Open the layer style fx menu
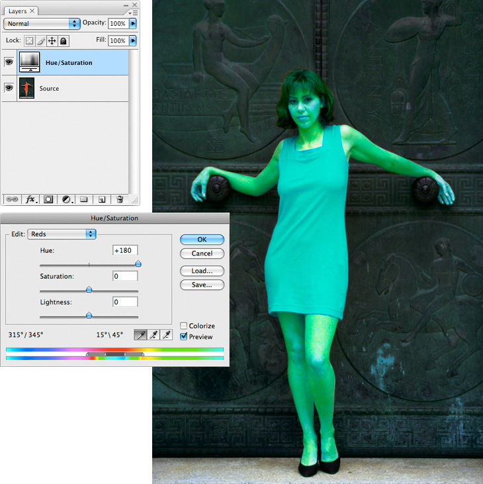Viewport: 483px width, 484px height. coord(31,199)
